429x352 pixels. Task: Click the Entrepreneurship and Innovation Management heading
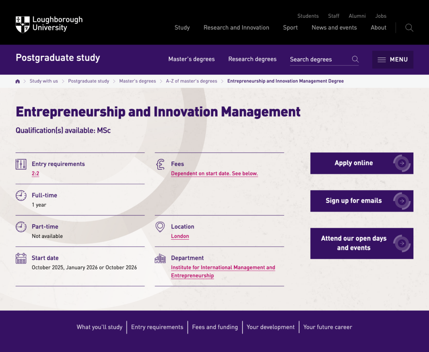(158, 112)
